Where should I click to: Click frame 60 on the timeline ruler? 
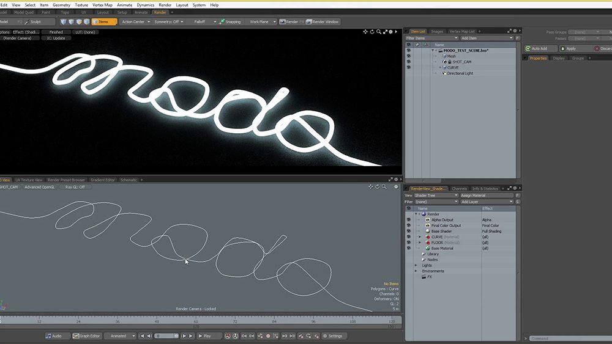pyautogui.click(x=196, y=321)
